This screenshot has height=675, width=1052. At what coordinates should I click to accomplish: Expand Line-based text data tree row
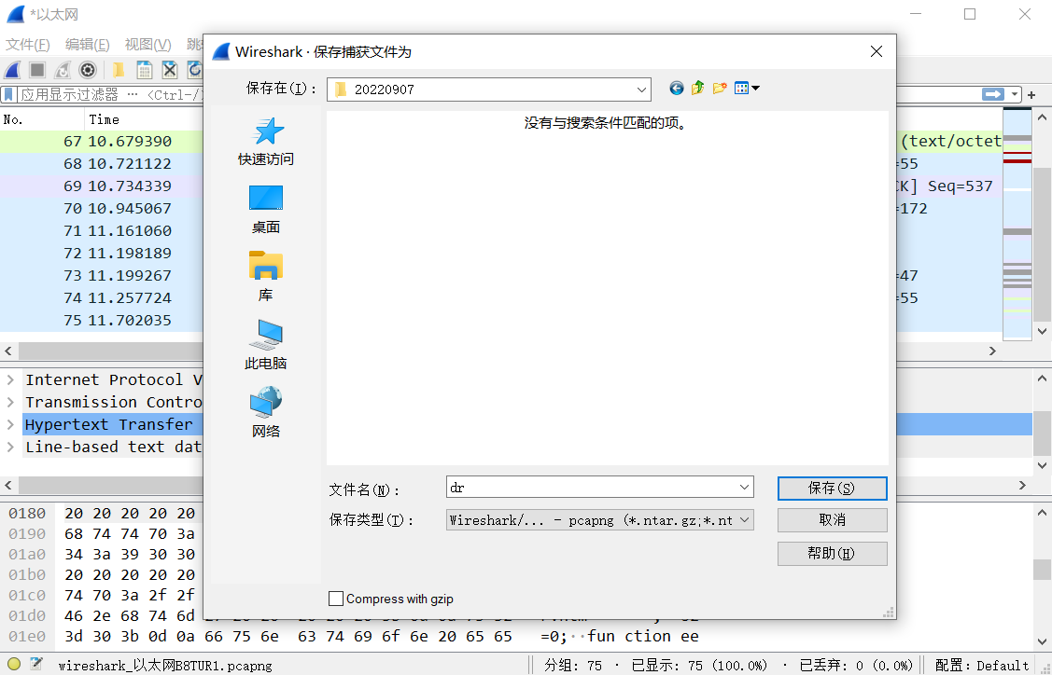tap(11, 448)
